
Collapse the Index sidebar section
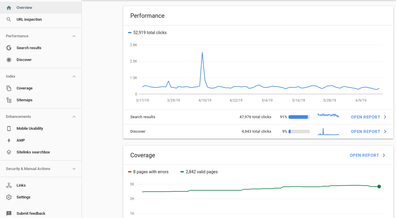point(74,76)
